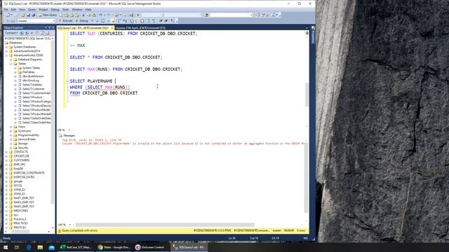Expand the CUSTOMERS database node
The height and width of the screenshot is (252, 449).
(6, 160)
